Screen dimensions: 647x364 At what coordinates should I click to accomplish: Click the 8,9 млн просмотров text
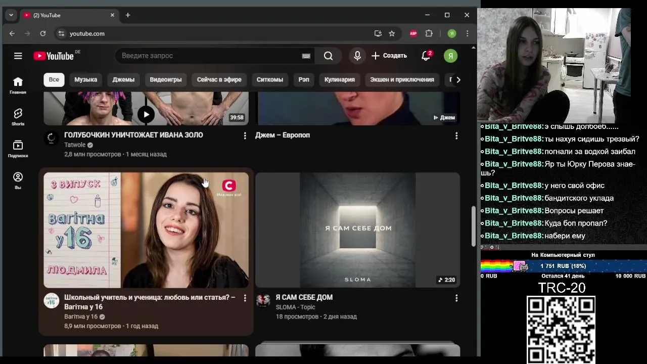[x=93, y=326]
